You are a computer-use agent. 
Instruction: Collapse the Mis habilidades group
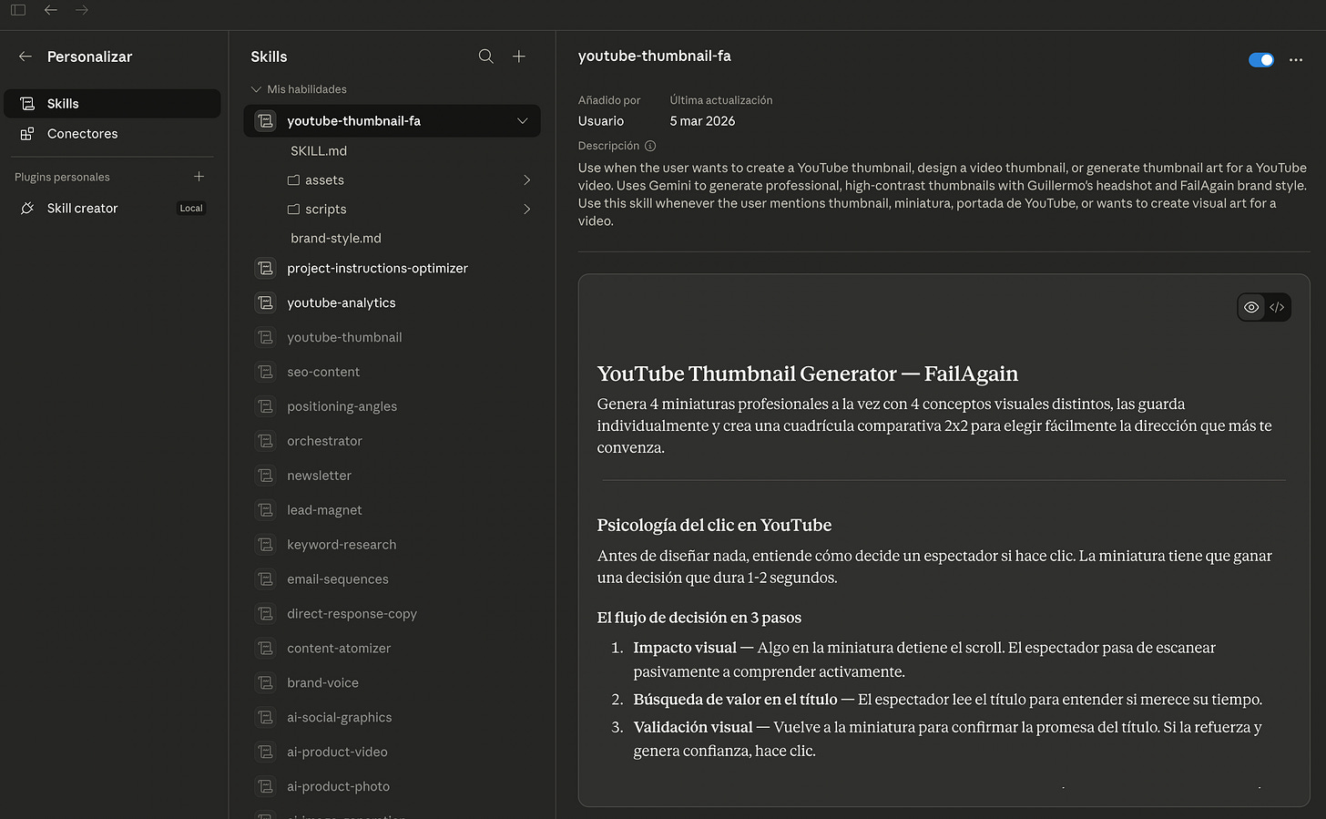[x=257, y=89]
